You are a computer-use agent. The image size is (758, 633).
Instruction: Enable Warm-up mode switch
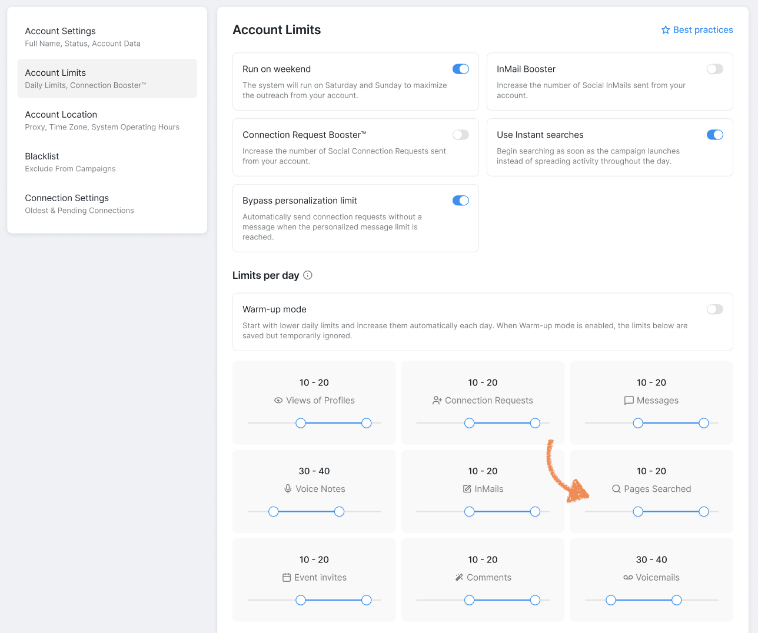715,309
